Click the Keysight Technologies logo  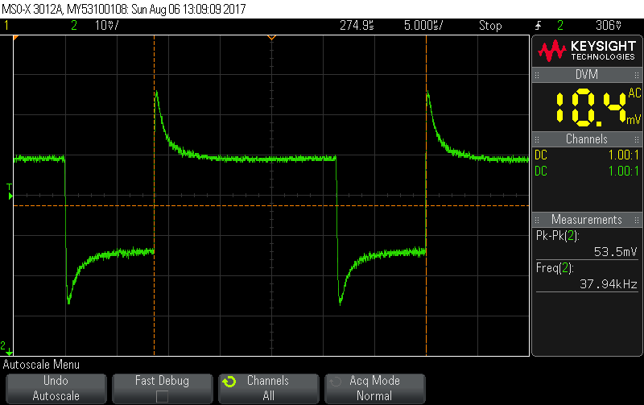click(x=587, y=52)
